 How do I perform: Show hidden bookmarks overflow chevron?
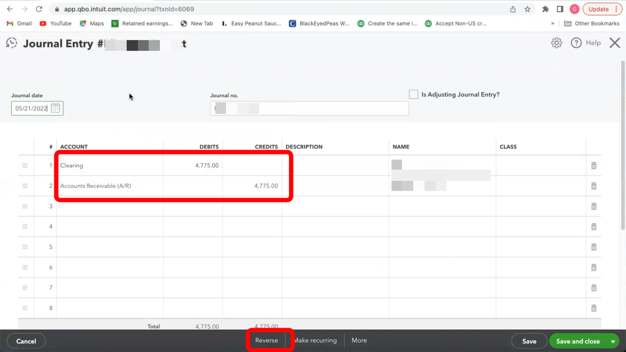click(x=553, y=23)
